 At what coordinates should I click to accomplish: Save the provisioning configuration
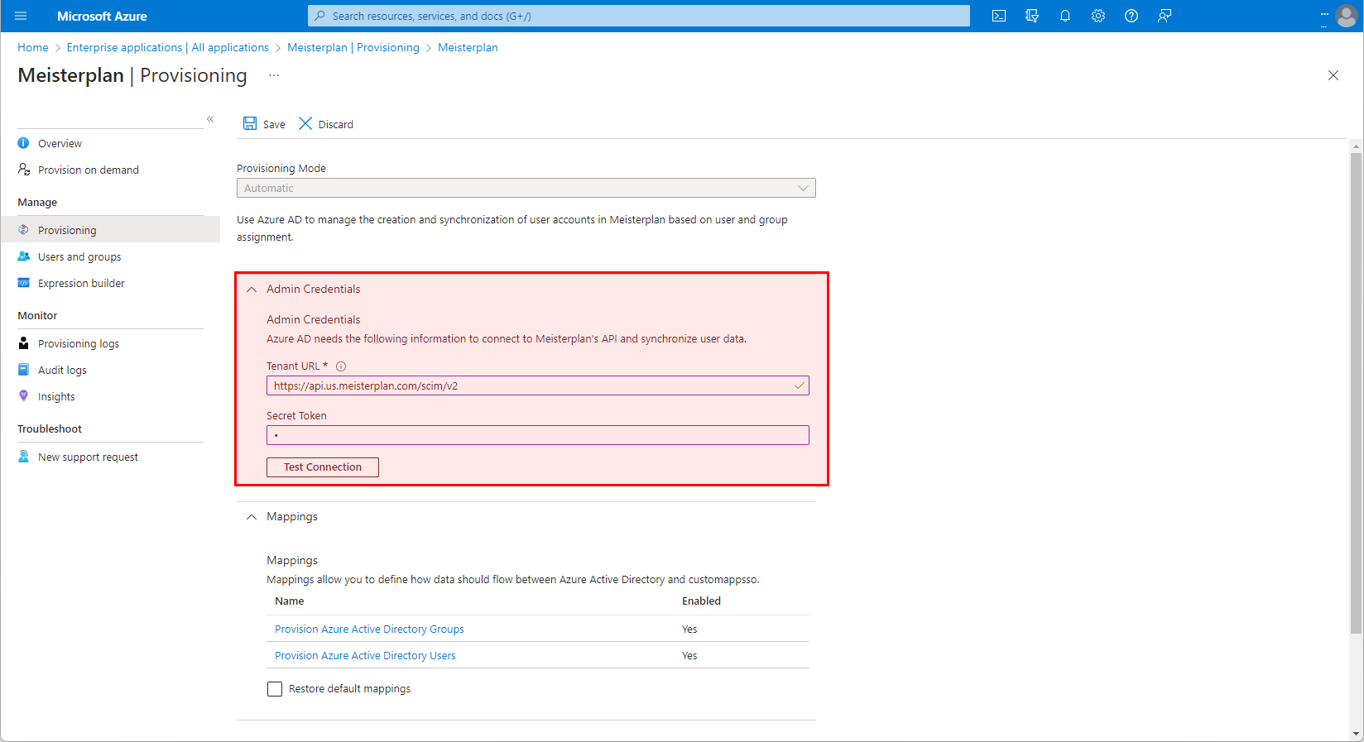[264, 124]
